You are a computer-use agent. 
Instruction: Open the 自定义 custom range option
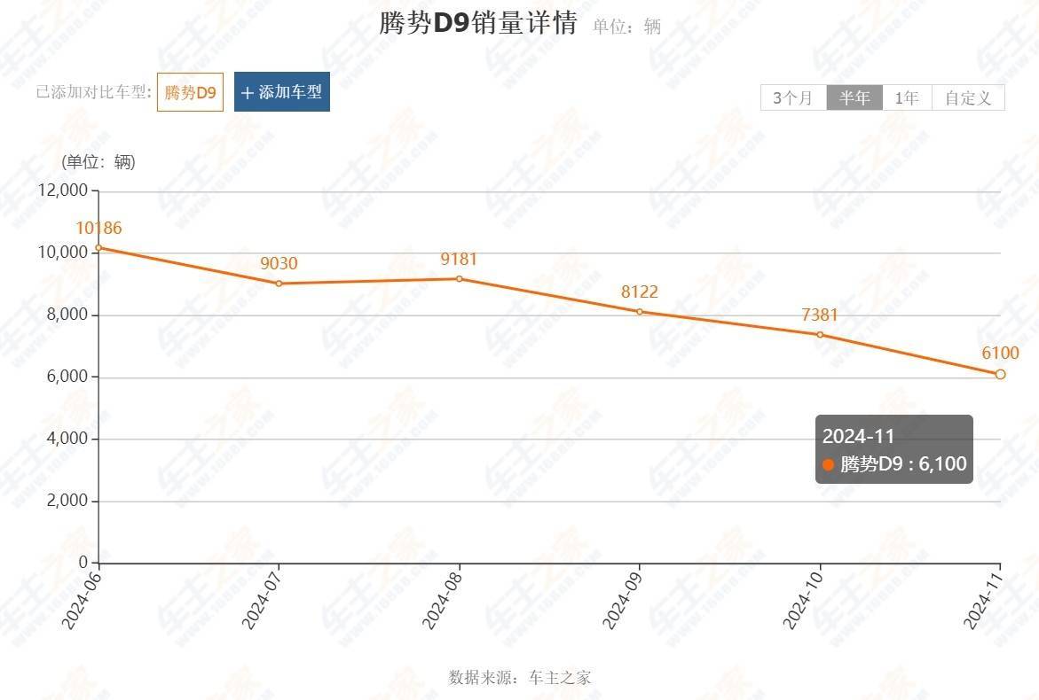pos(968,98)
